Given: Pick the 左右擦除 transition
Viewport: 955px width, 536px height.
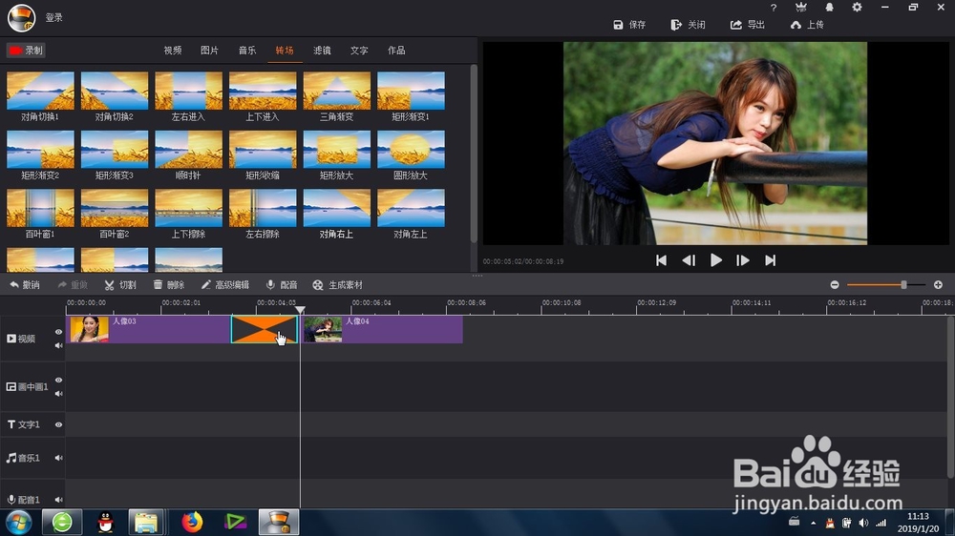Looking at the screenshot, I should 263,208.
